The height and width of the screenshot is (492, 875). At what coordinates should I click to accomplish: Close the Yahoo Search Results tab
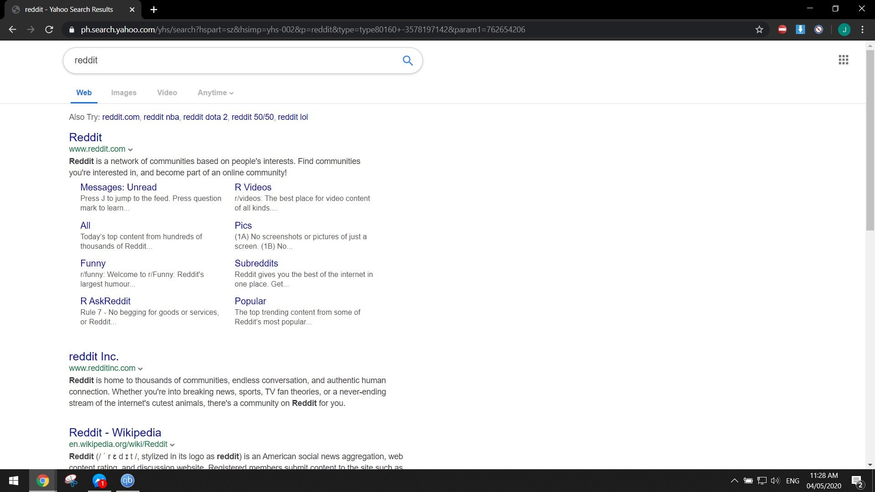click(x=132, y=10)
